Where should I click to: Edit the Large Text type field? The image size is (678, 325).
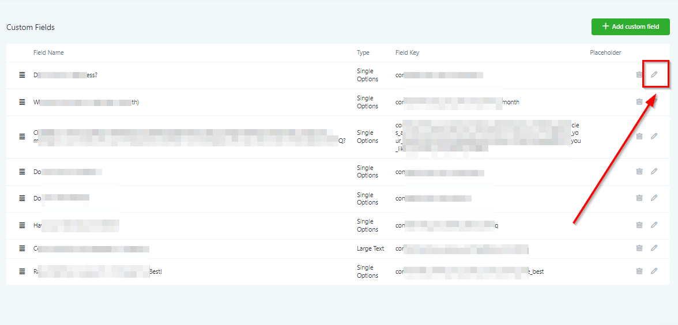(x=654, y=248)
